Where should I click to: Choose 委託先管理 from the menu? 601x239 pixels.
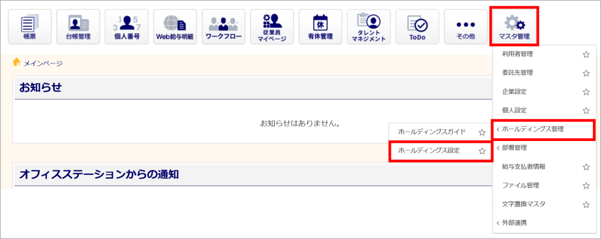pos(518,72)
